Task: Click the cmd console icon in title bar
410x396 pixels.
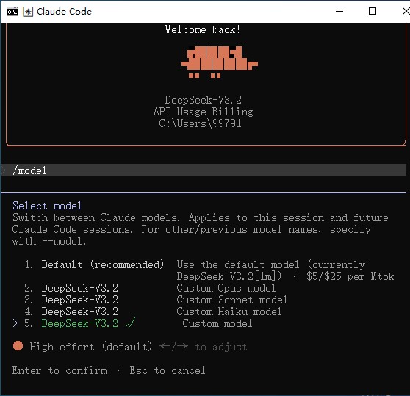Action: pyautogui.click(x=12, y=12)
